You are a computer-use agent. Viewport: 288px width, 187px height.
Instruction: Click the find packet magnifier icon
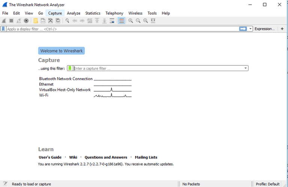point(67,21)
